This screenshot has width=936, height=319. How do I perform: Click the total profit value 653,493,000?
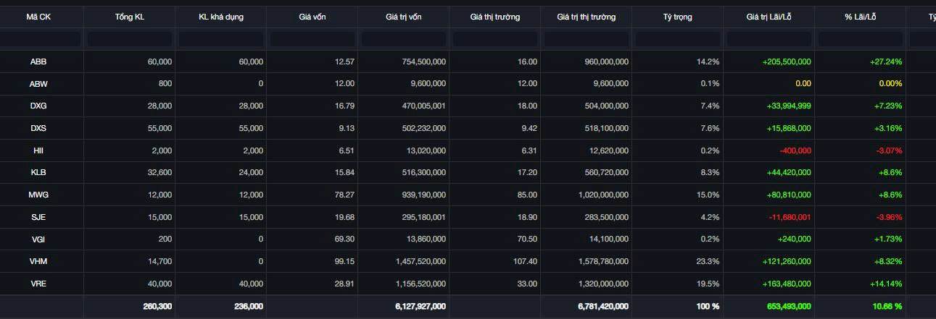786,306
